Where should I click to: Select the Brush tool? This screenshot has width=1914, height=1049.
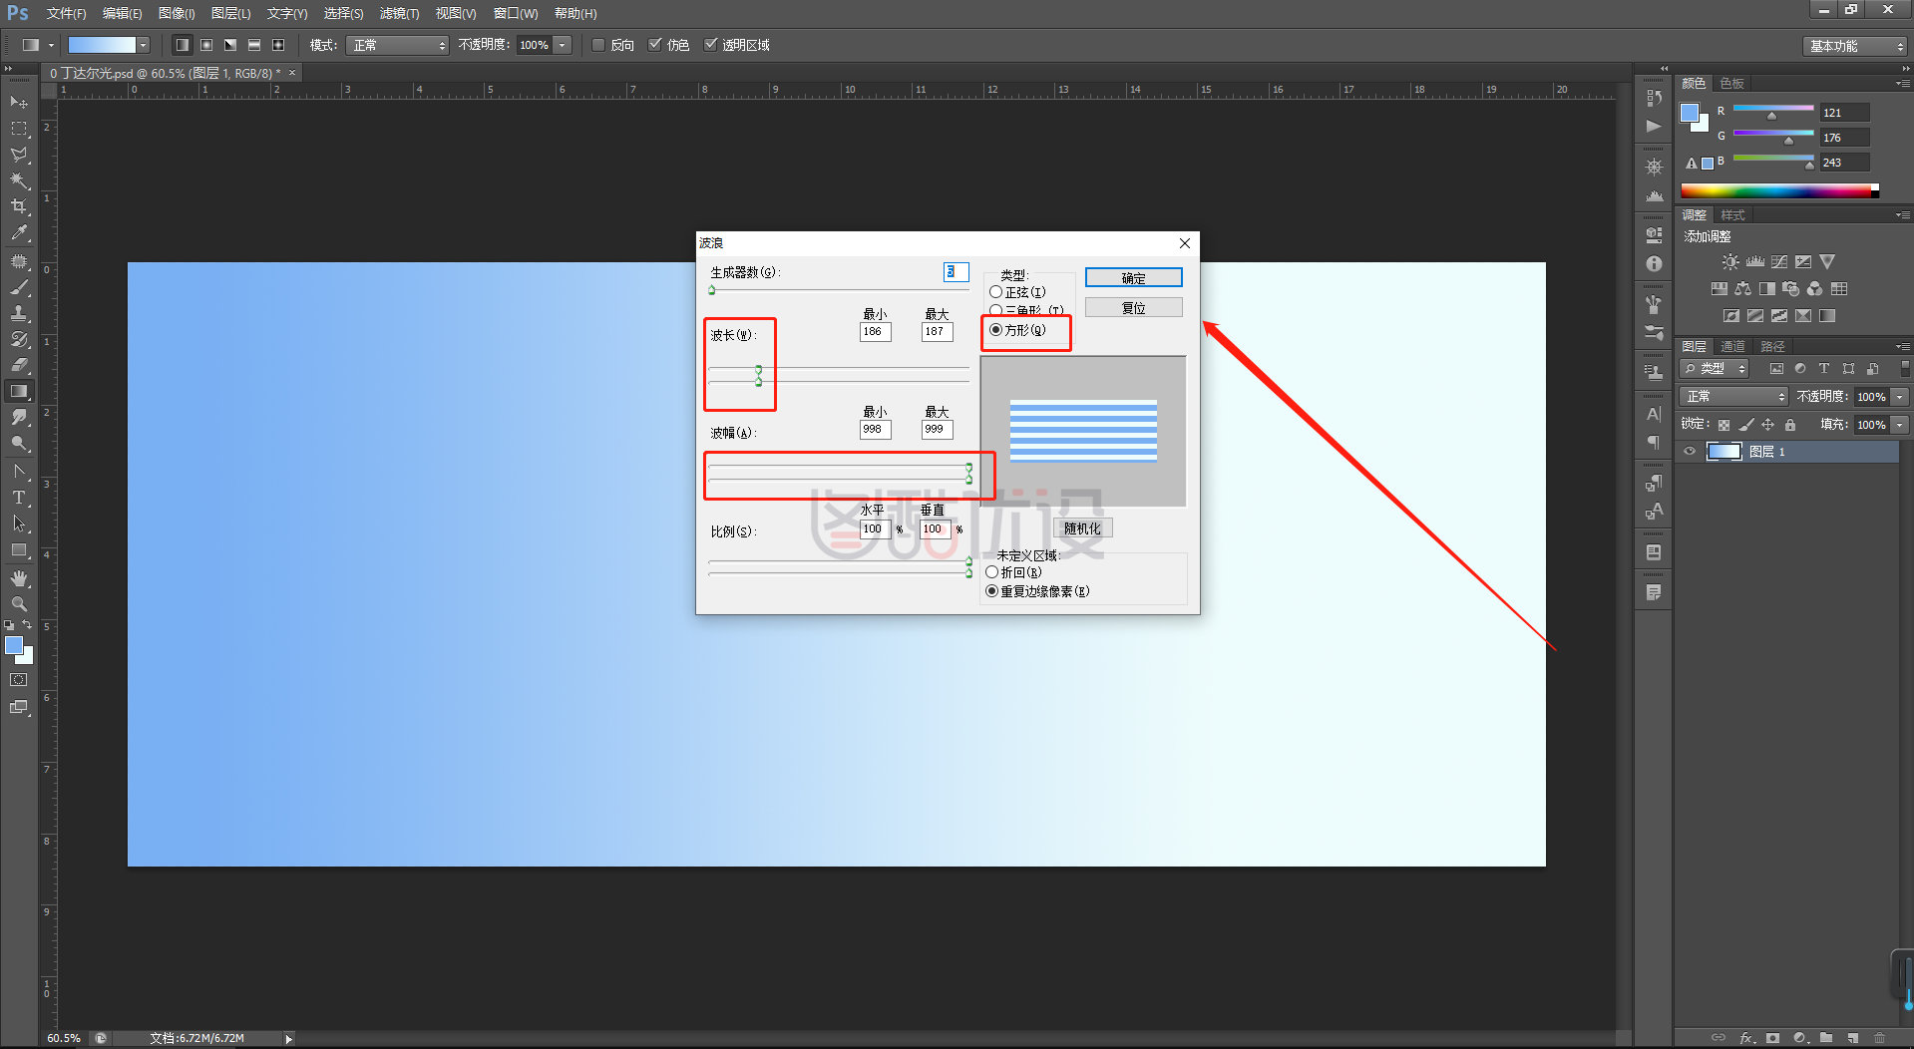click(x=19, y=287)
